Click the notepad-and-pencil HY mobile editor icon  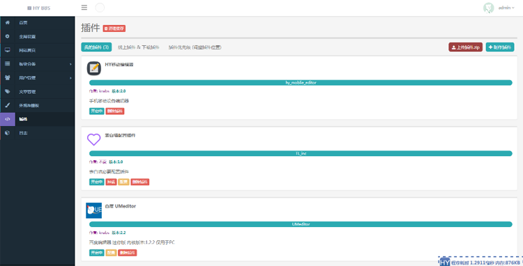(x=94, y=68)
